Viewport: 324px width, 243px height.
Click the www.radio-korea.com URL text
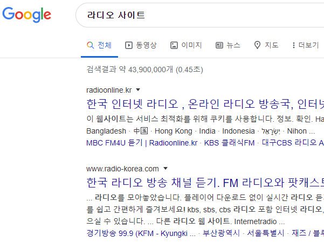click(122, 169)
